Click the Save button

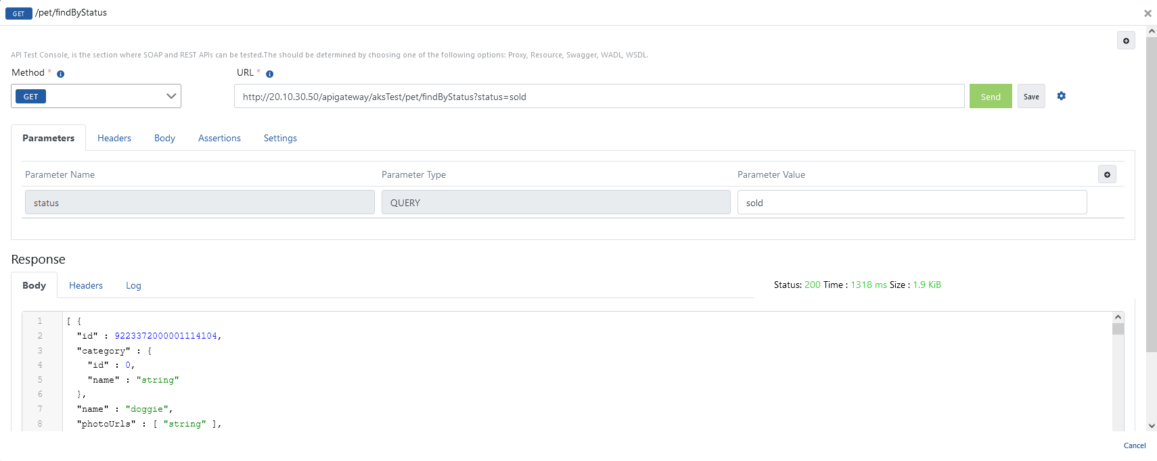pyautogui.click(x=1031, y=96)
